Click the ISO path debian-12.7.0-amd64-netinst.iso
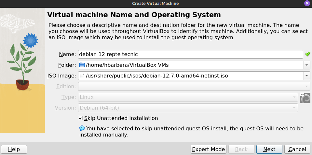This screenshot has height=155, width=312. pyautogui.click(x=157, y=76)
